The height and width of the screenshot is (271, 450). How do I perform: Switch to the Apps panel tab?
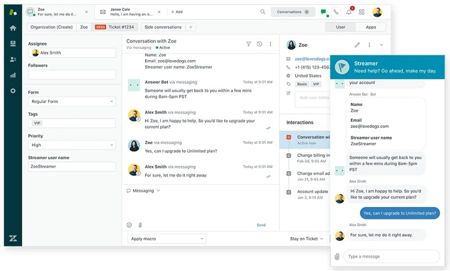click(x=370, y=27)
